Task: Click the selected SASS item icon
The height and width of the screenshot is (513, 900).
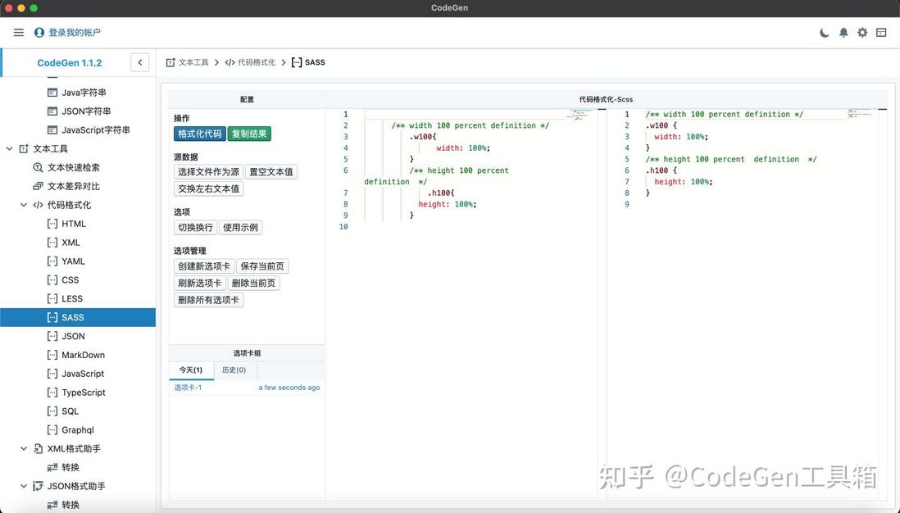Action: pos(52,317)
